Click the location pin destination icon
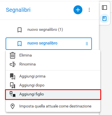 pyautogui.click(x=13, y=106)
